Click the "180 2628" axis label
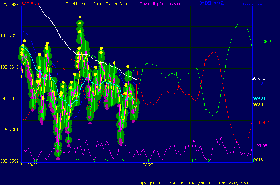 click(x=9, y=36)
